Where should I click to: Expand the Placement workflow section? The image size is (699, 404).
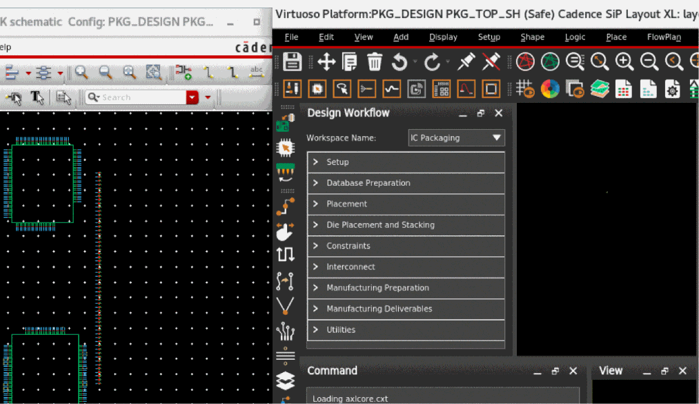[x=406, y=204]
